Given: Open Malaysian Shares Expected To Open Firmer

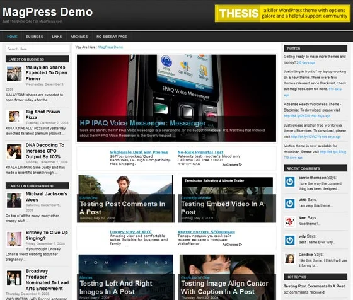Looking at the screenshot, I should (47, 73).
